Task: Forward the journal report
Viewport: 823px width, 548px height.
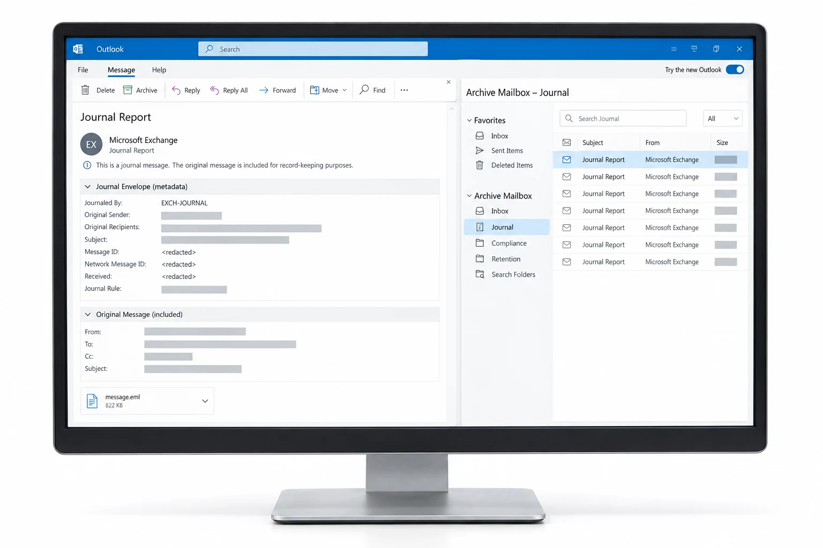Action: [277, 90]
